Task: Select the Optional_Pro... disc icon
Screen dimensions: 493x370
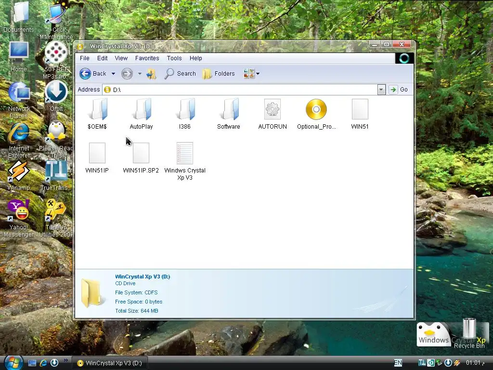Action: [x=316, y=114]
